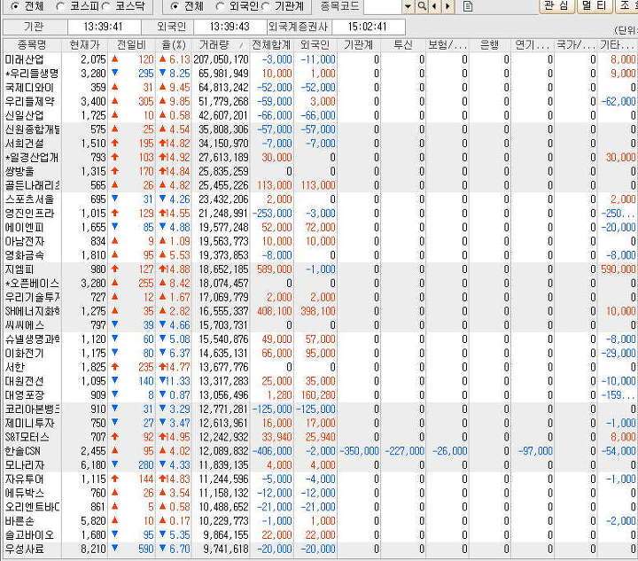Select the 스포츠서울 stock row
The height and width of the screenshot is (561, 638).
pos(319,199)
